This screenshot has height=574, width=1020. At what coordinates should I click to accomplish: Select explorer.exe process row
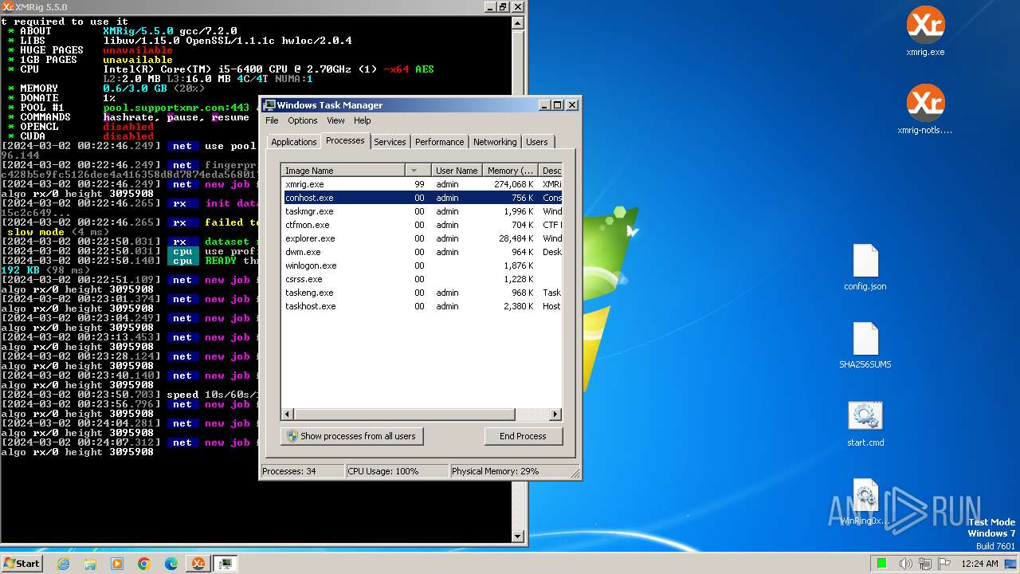point(422,238)
